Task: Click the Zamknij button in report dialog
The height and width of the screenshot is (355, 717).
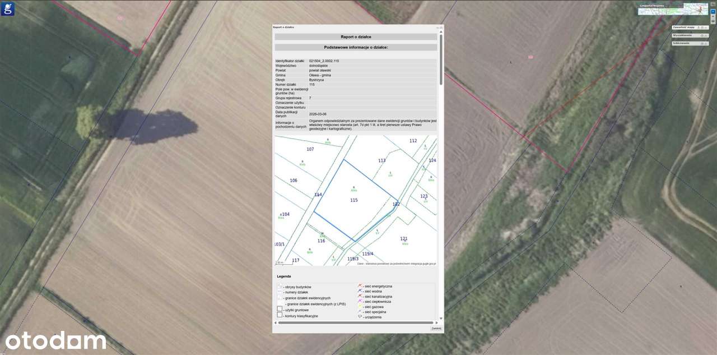Action: coord(436,328)
